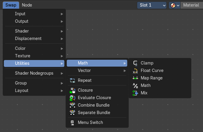Click the Mix node icon
Viewport: 203px width, 132px height.
pos(135,93)
